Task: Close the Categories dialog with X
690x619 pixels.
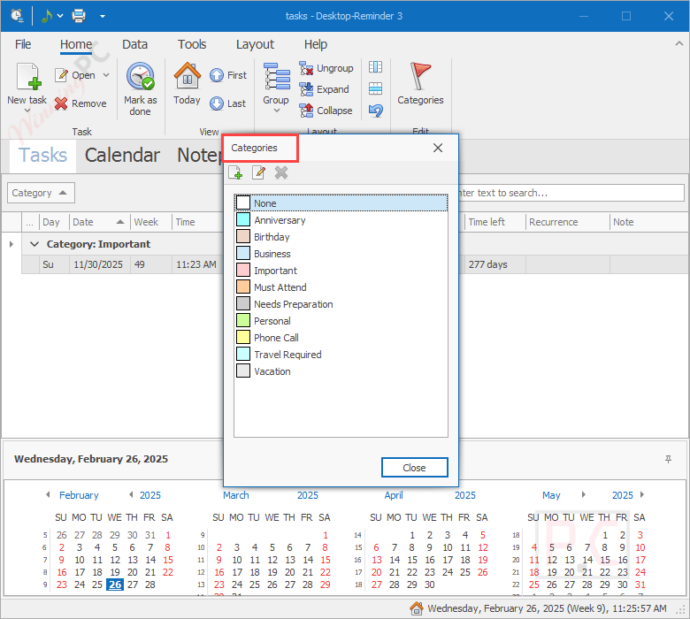Action: coord(438,148)
